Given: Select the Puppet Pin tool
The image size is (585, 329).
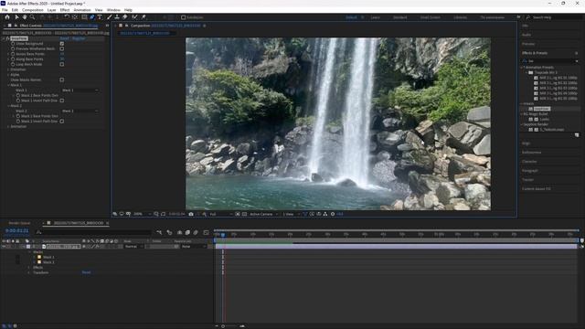Looking at the screenshot, I should [144, 17].
